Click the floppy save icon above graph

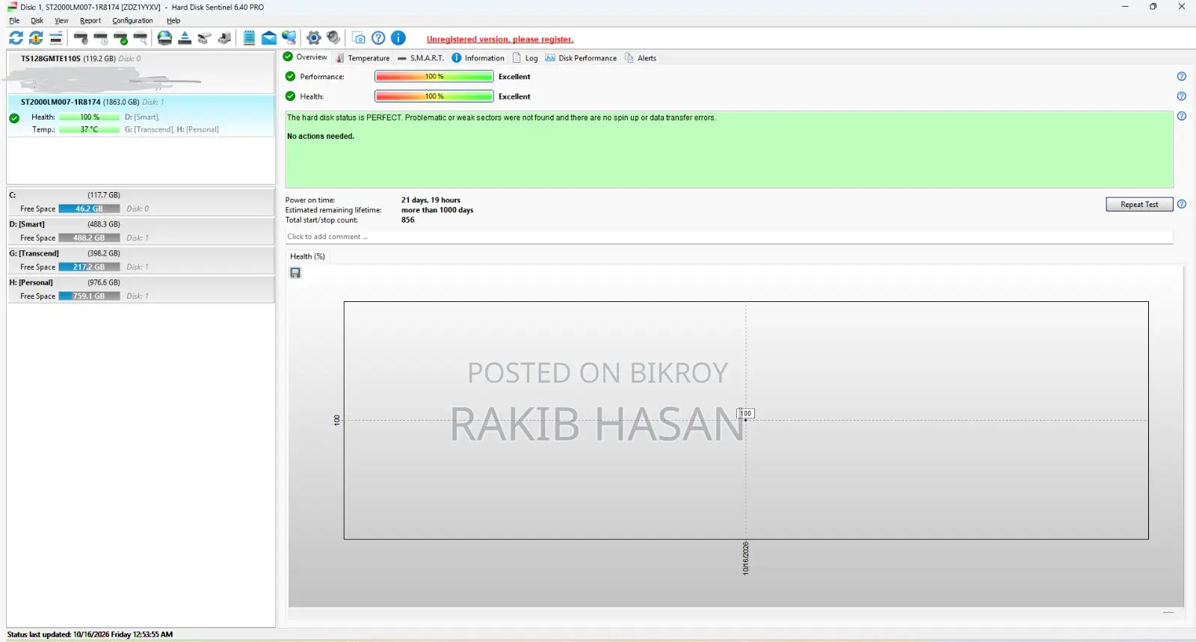point(295,273)
